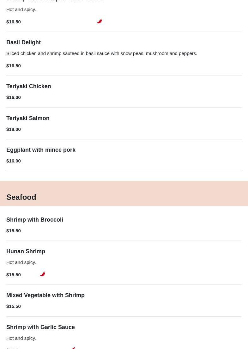Click the $16.50 price under Basil Delight

pos(14,65)
